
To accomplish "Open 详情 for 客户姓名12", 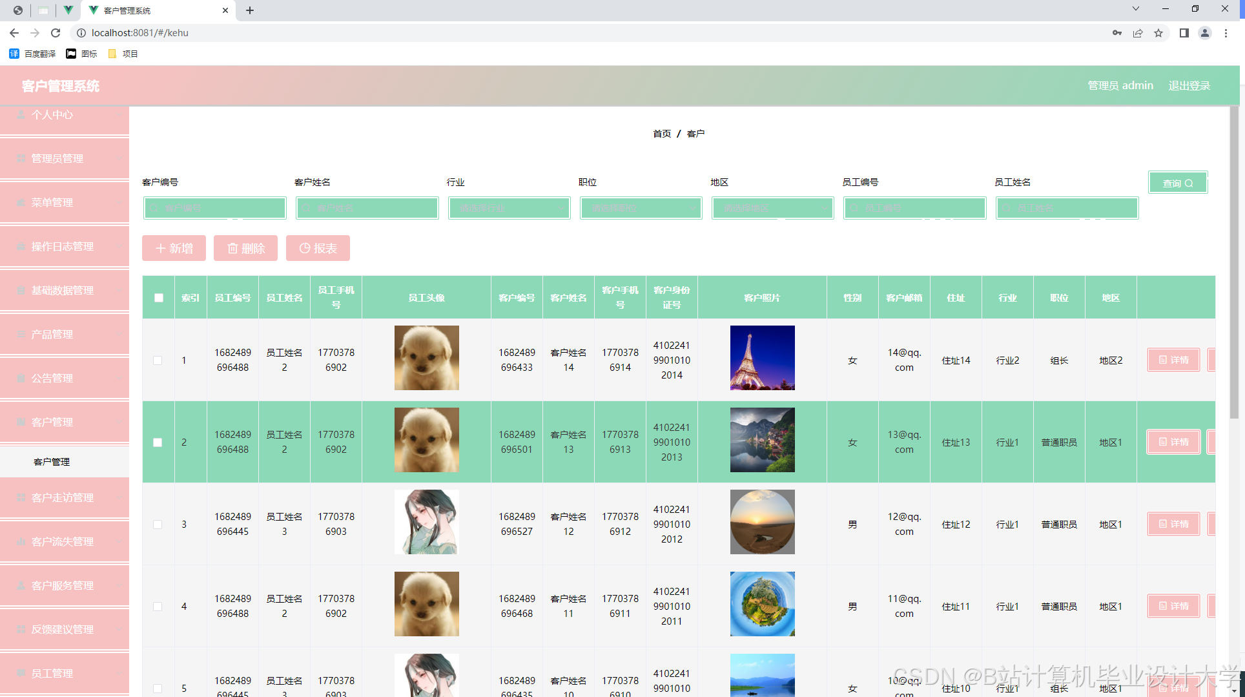I will click(x=1174, y=524).
